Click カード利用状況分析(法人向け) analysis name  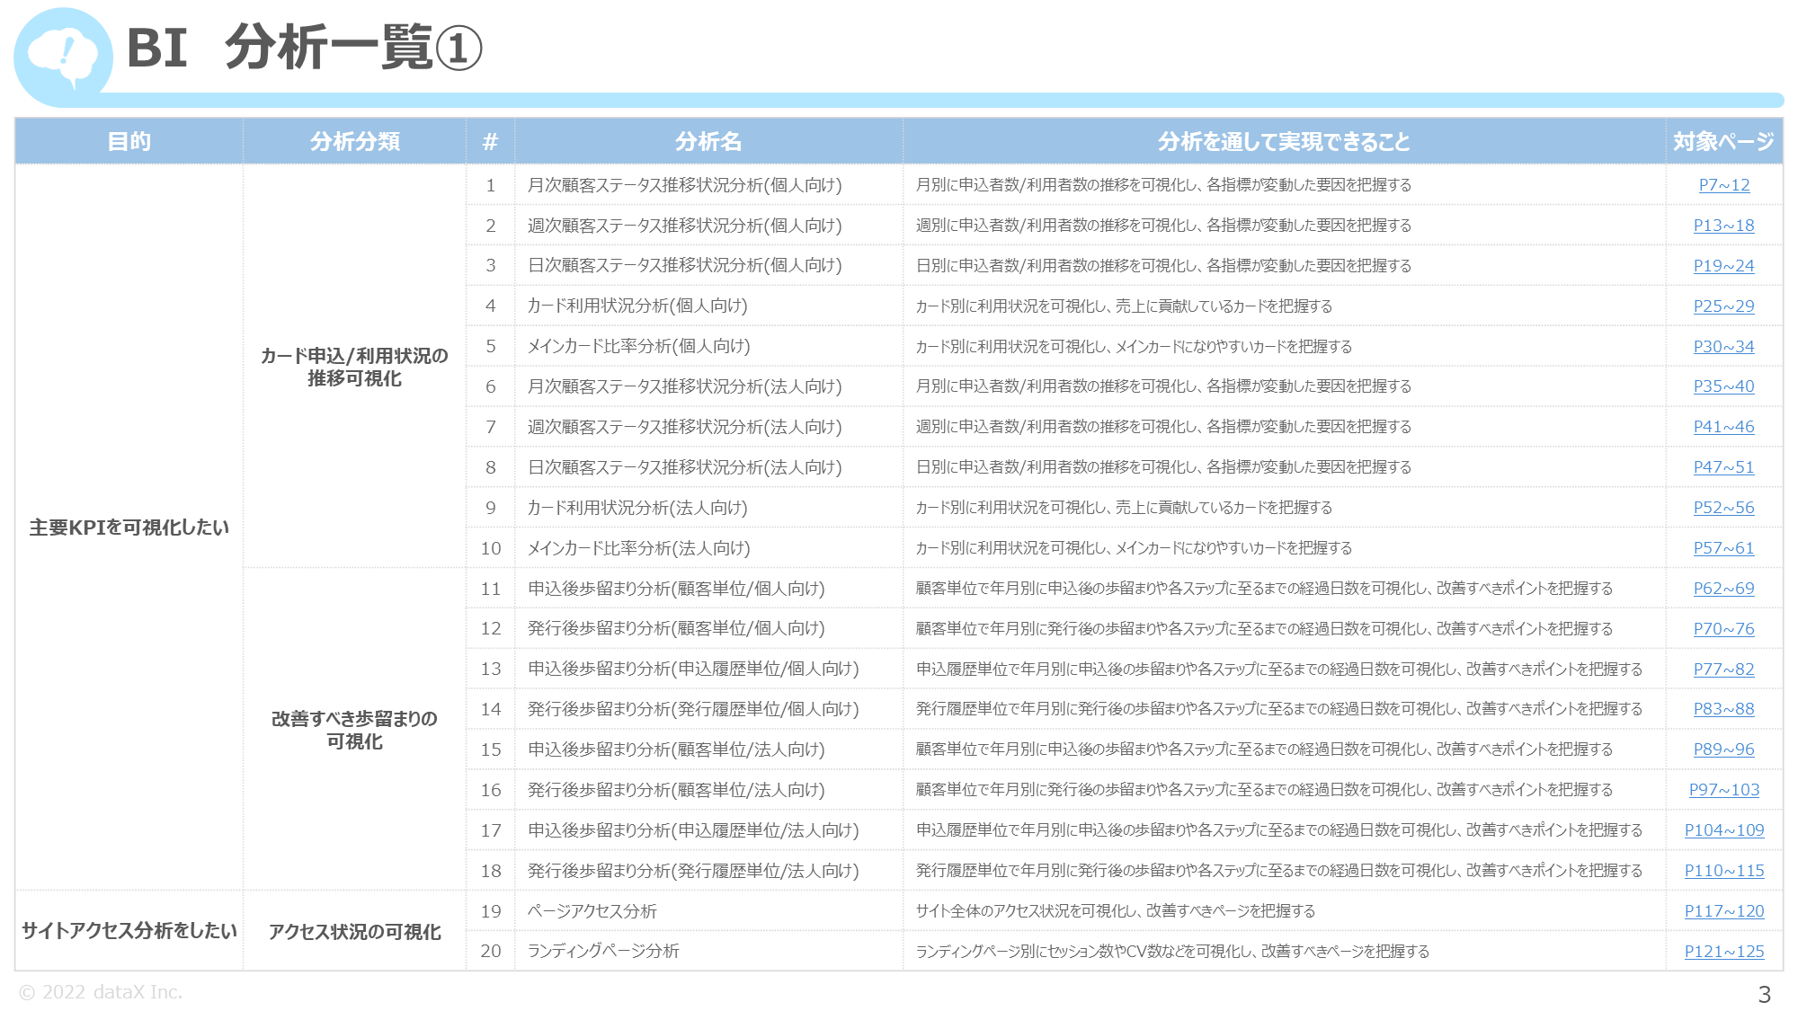click(x=637, y=508)
